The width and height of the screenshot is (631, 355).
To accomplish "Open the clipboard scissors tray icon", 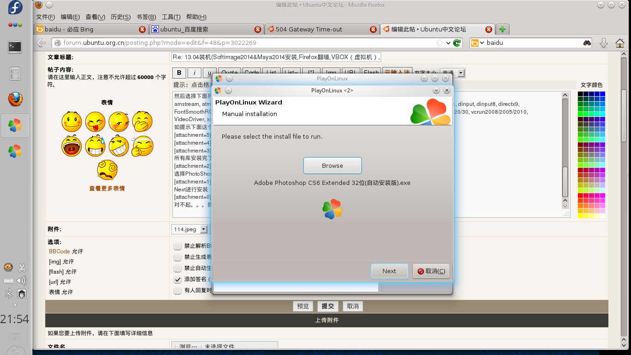I will click(21, 267).
